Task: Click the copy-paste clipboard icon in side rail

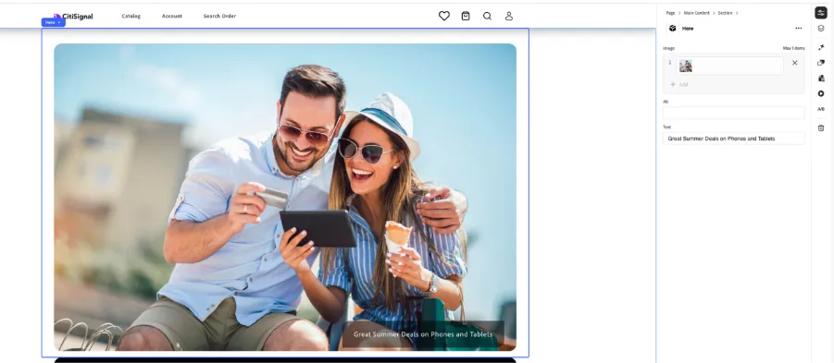Action: pyautogui.click(x=821, y=78)
